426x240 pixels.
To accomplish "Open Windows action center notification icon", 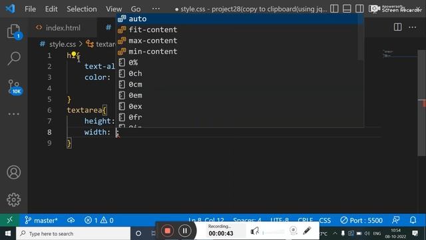I will point(415,233).
